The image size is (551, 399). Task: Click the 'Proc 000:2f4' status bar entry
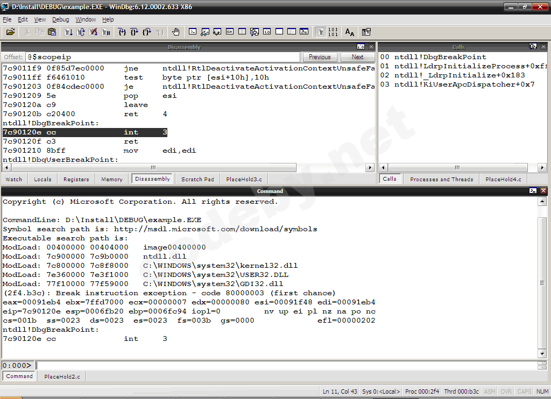422,391
